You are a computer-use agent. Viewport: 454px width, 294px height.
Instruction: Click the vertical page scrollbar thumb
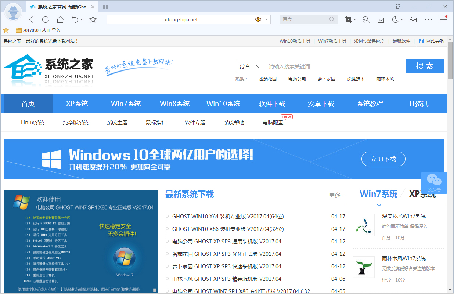click(x=450, y=61)
